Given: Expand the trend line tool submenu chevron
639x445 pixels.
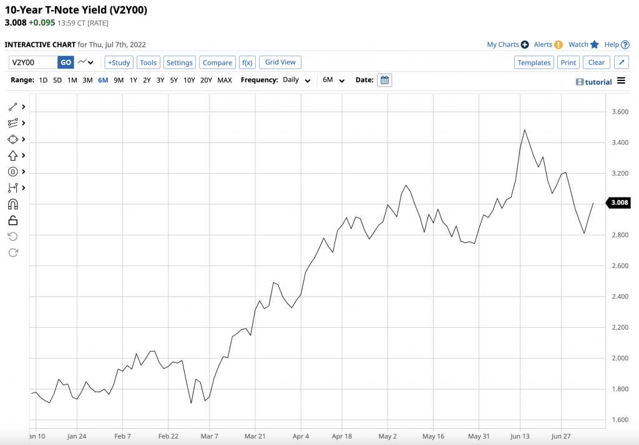Looking at the screenshot, I should click(24, 107).
